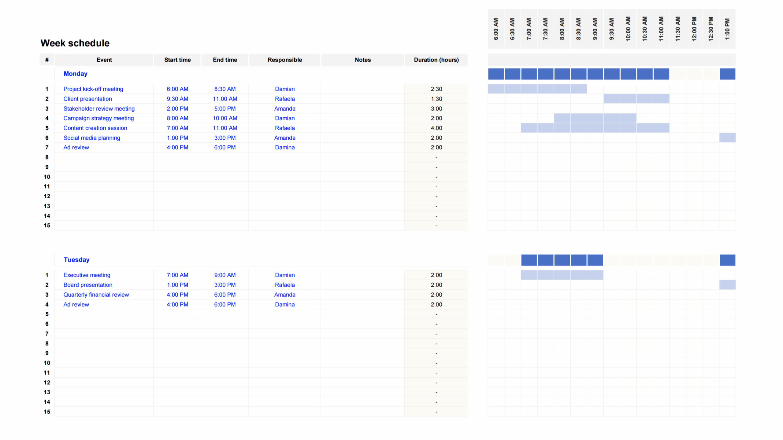Open the Executive meeting link under Tuesday
The width and height of the screenshot is (783, 440).
pos(87,275)
